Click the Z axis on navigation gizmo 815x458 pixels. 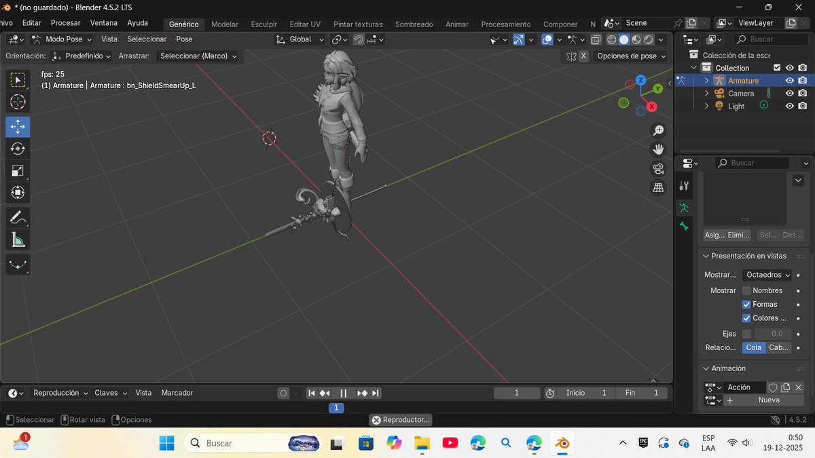(640, 80)
